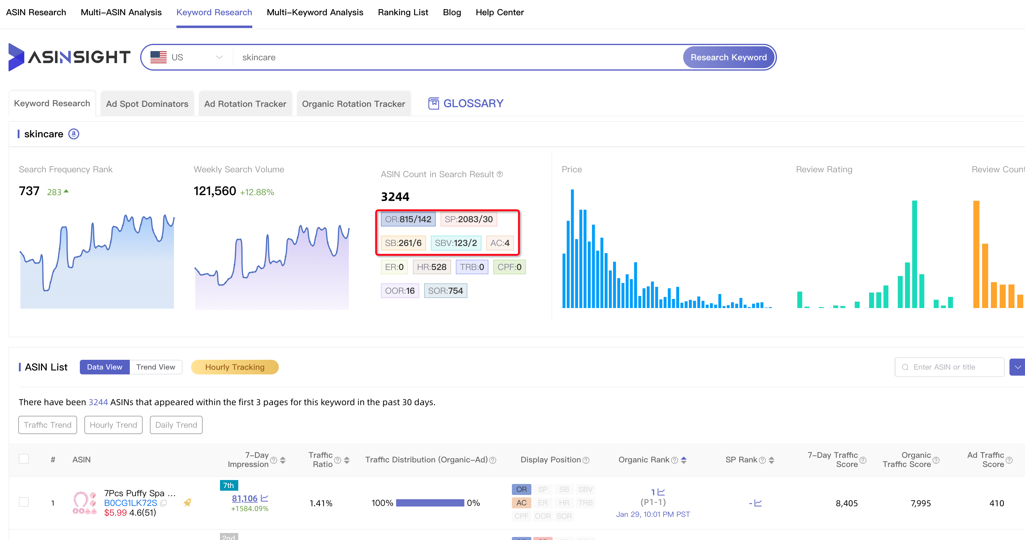The image size is (1025, 540).
Task: Select Ad Rotation Tracker tab
Action: tap(245, 104)
